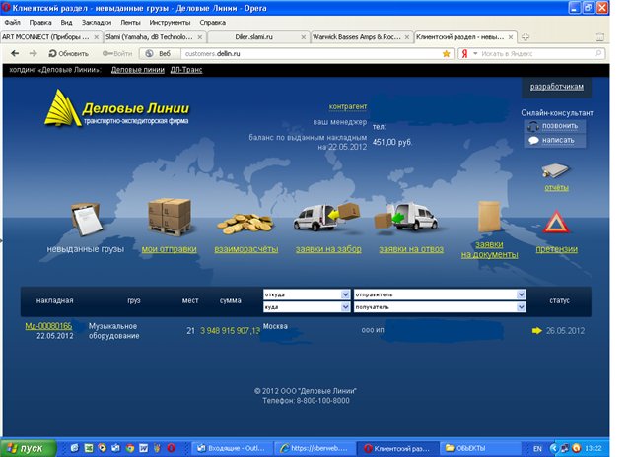
Task: Click the back arrow in Opera toolbar
Action: point(15,53)
